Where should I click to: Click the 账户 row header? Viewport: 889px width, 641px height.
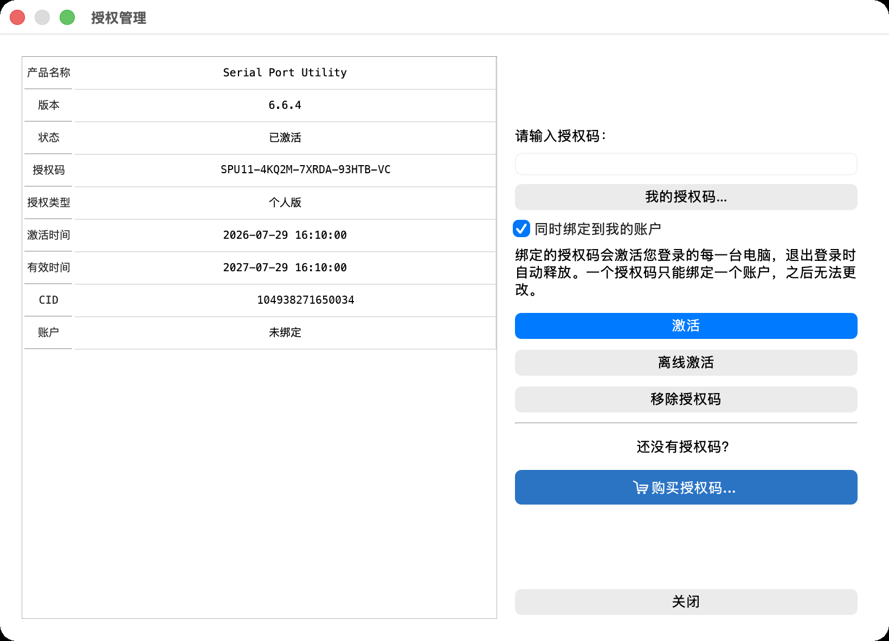48,332
